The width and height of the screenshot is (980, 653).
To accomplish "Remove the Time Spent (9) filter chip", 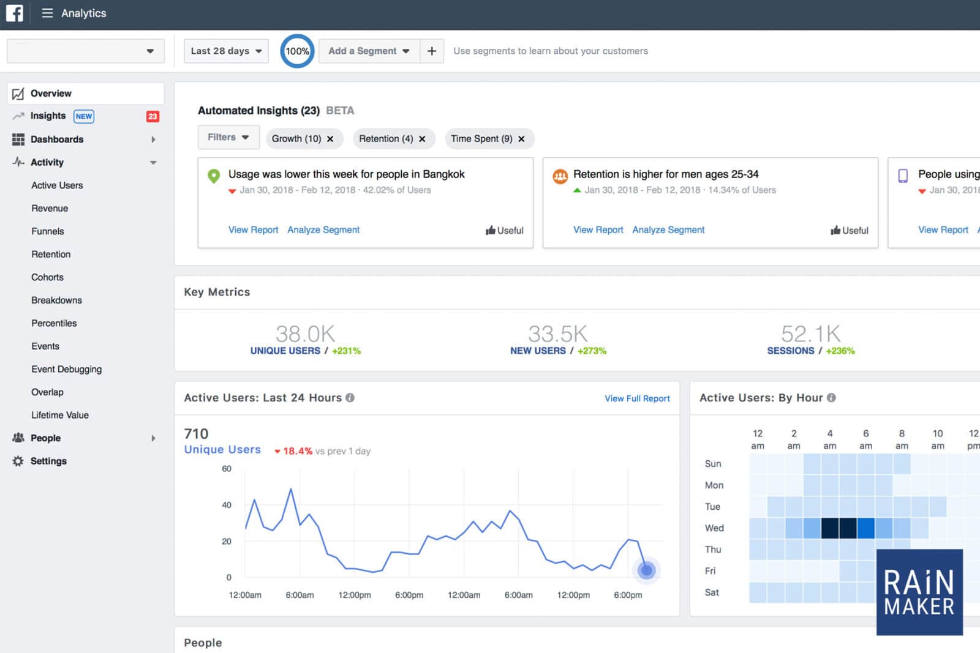I will coord(521,139).
